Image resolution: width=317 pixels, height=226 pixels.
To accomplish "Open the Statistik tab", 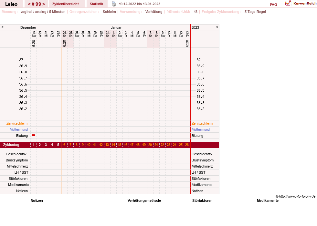I will (96, 4).
